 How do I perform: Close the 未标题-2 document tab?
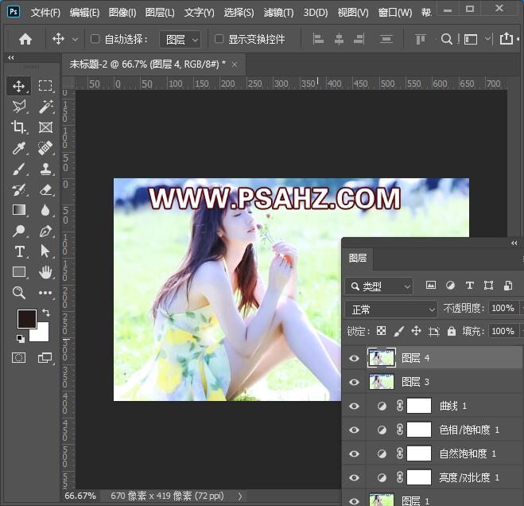[235, 64]
